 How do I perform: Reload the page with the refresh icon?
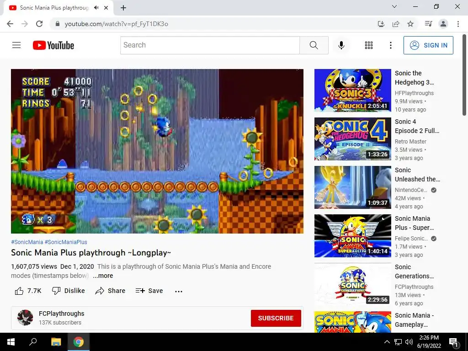click(39, 24)
